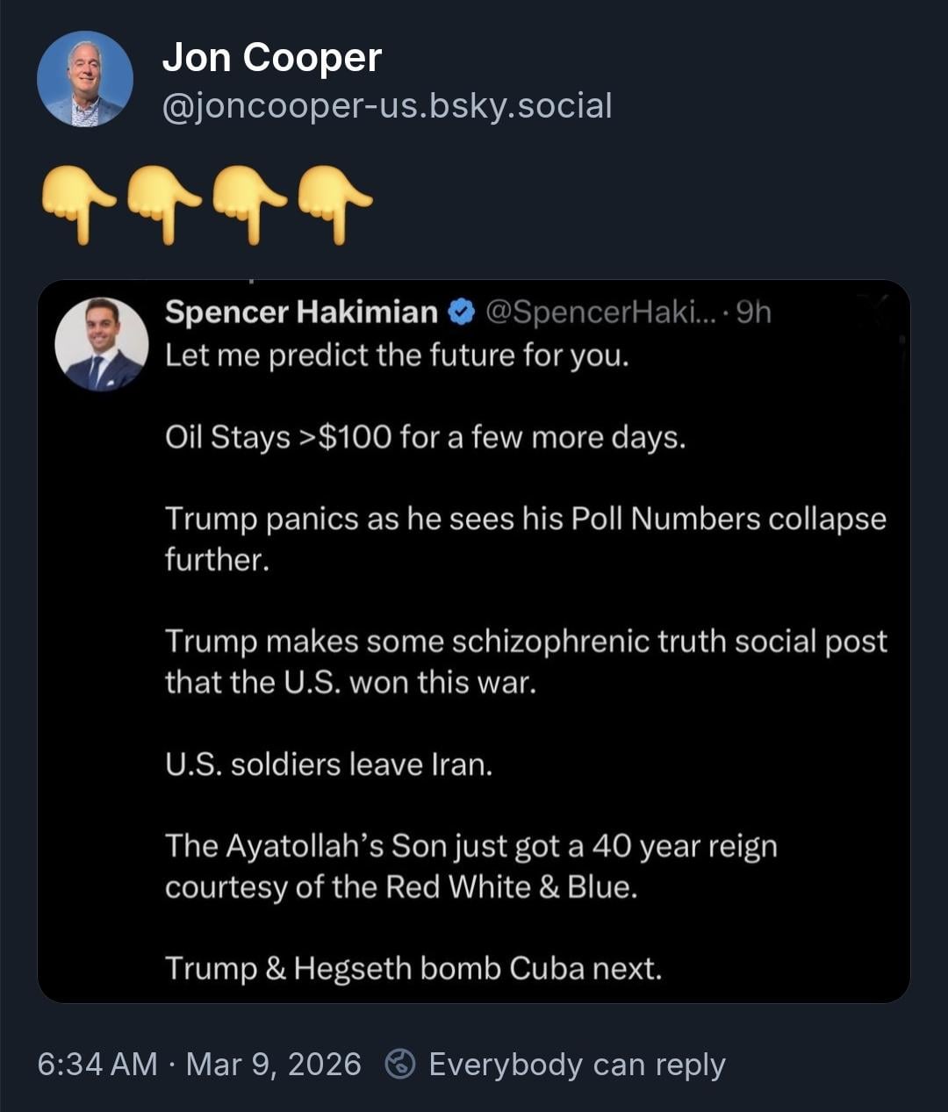Viewport: 948px width, 1112px height.
Task: Click the first pointing-down hand emoji
Action: tap(77, 202)
